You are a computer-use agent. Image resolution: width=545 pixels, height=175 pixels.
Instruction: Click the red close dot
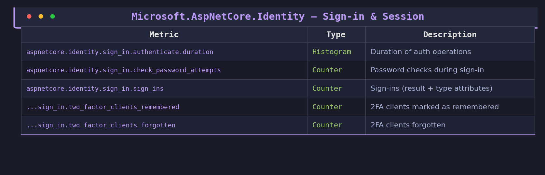[x=29, y=17]
